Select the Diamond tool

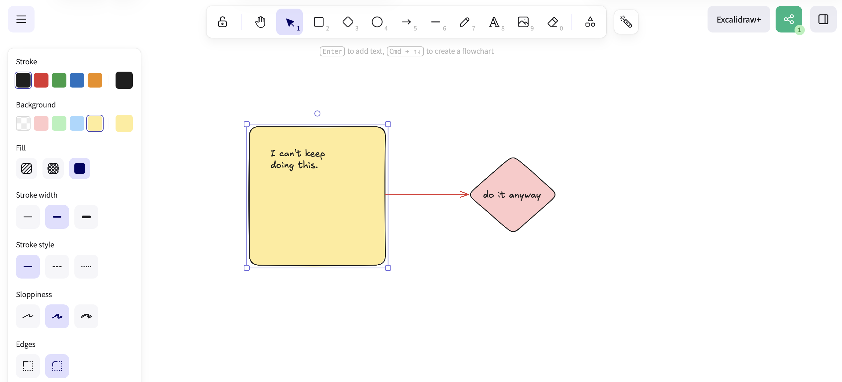pos(348,22)
